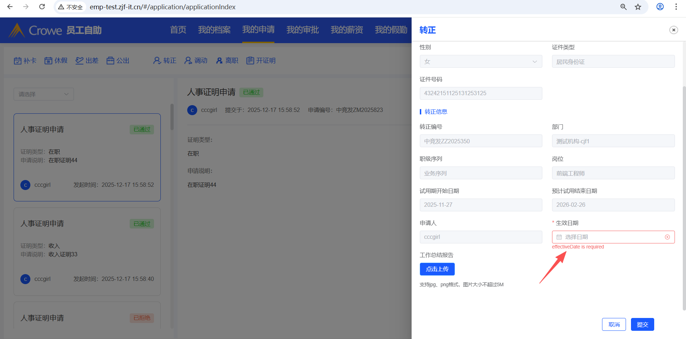The width and height of the screenshot is (686, 339).
Task: Expand the 请选择 filter dropdown
Action: (x=44, y=94)
